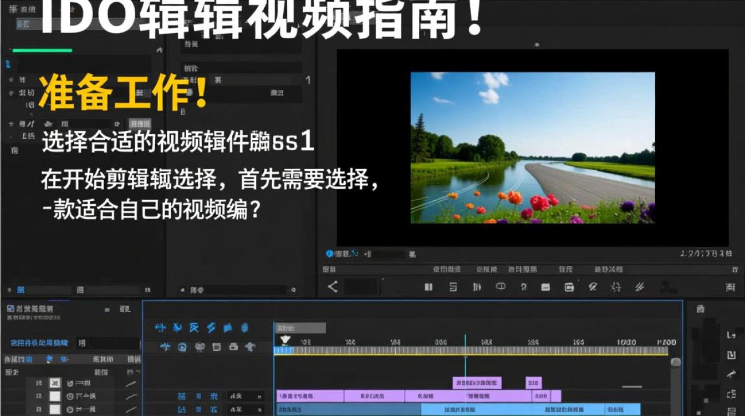The height and width of the screenshot is (416, 745).
Task: Select the blue X-box tool in timeline toolbar
Action: (194, 328)
